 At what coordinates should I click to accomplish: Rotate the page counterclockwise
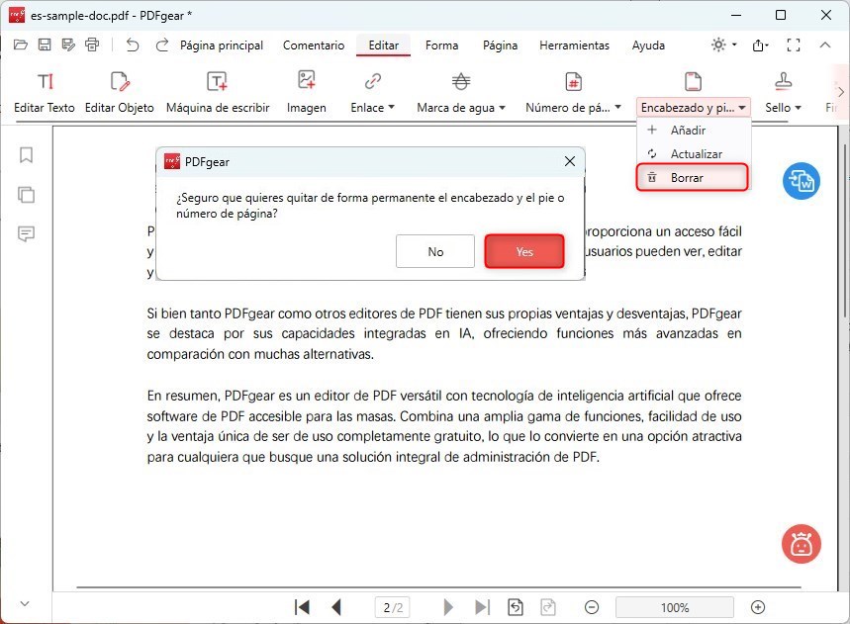(x=516, y=607)
